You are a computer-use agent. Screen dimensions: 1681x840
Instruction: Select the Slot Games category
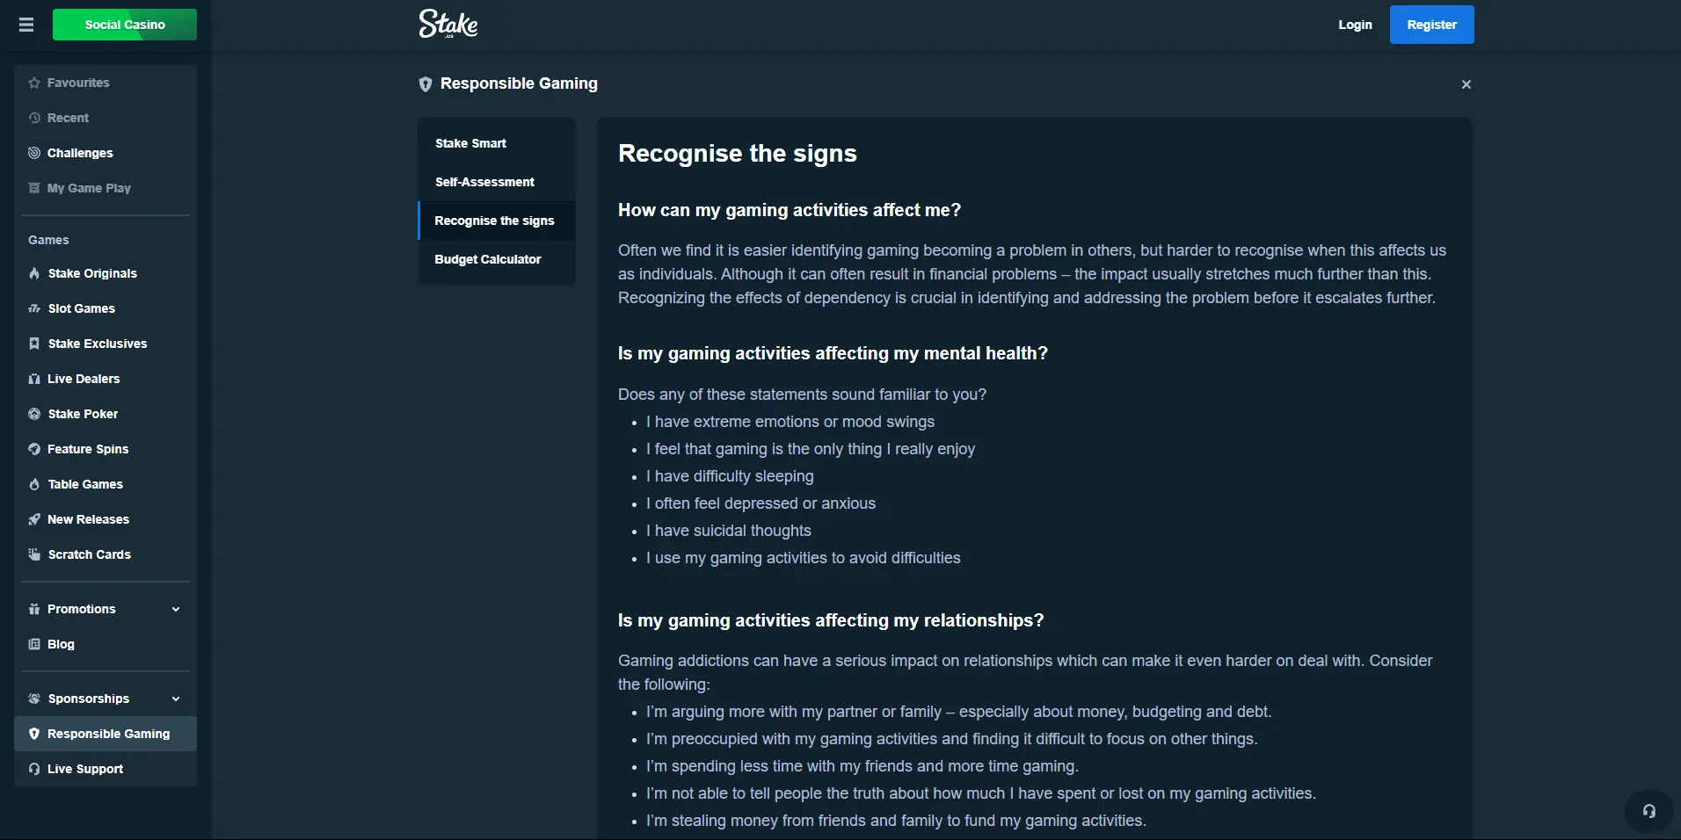tap(81, 308)
